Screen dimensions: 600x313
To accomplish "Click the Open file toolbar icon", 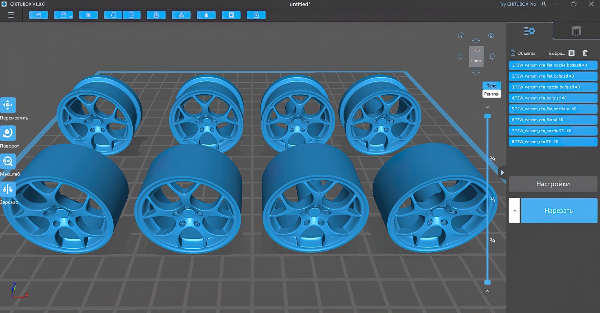I will pos(38,15).
